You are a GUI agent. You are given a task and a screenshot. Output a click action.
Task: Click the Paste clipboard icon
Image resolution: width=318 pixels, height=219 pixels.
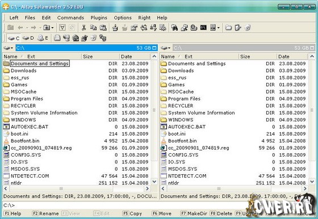[x=103, y=27]
